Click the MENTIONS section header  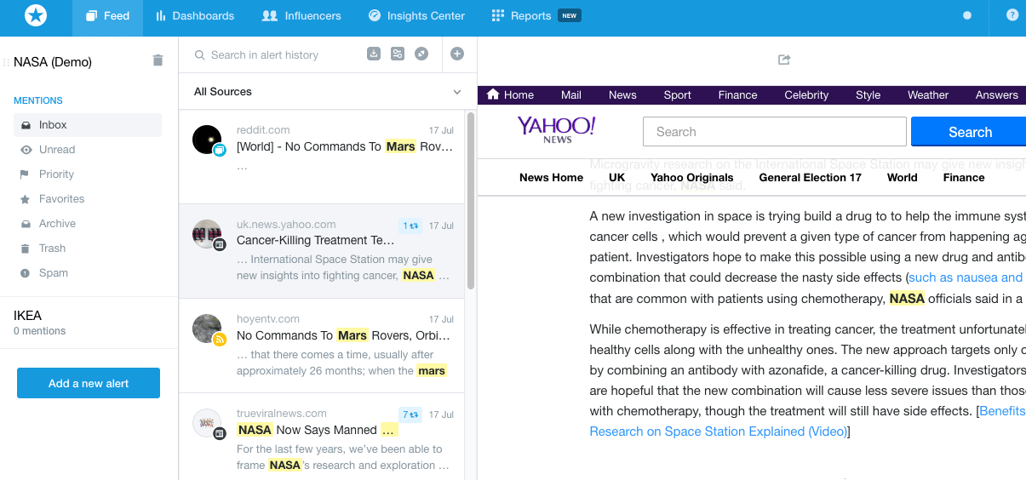(38, 100)
